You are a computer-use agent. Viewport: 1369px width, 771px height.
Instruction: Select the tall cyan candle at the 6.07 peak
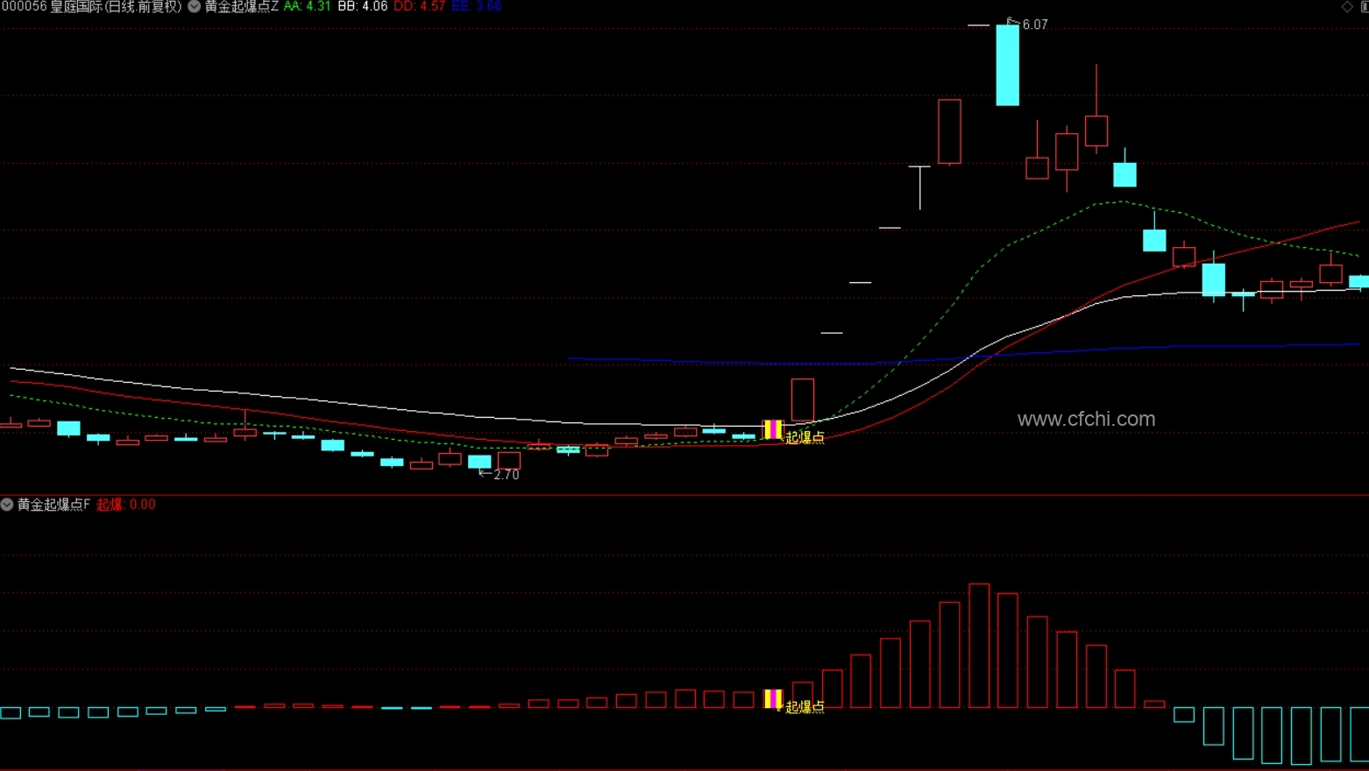point(1008,65)
